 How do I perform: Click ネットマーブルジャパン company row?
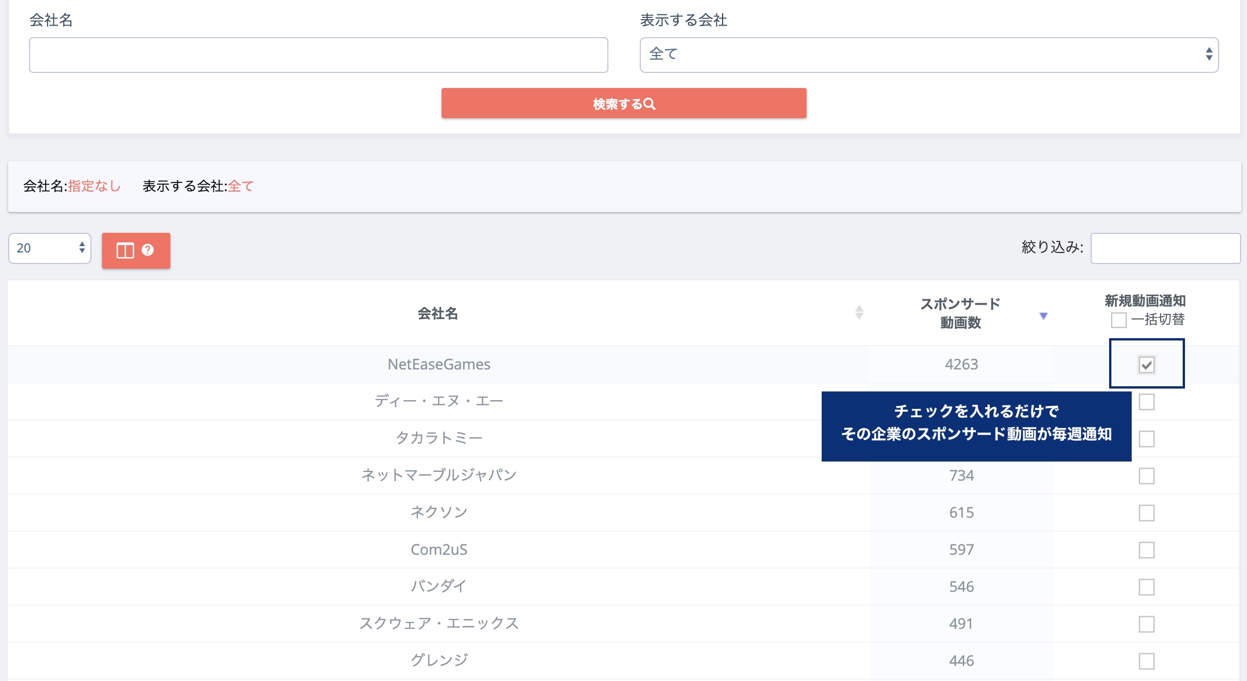[439, 475]
